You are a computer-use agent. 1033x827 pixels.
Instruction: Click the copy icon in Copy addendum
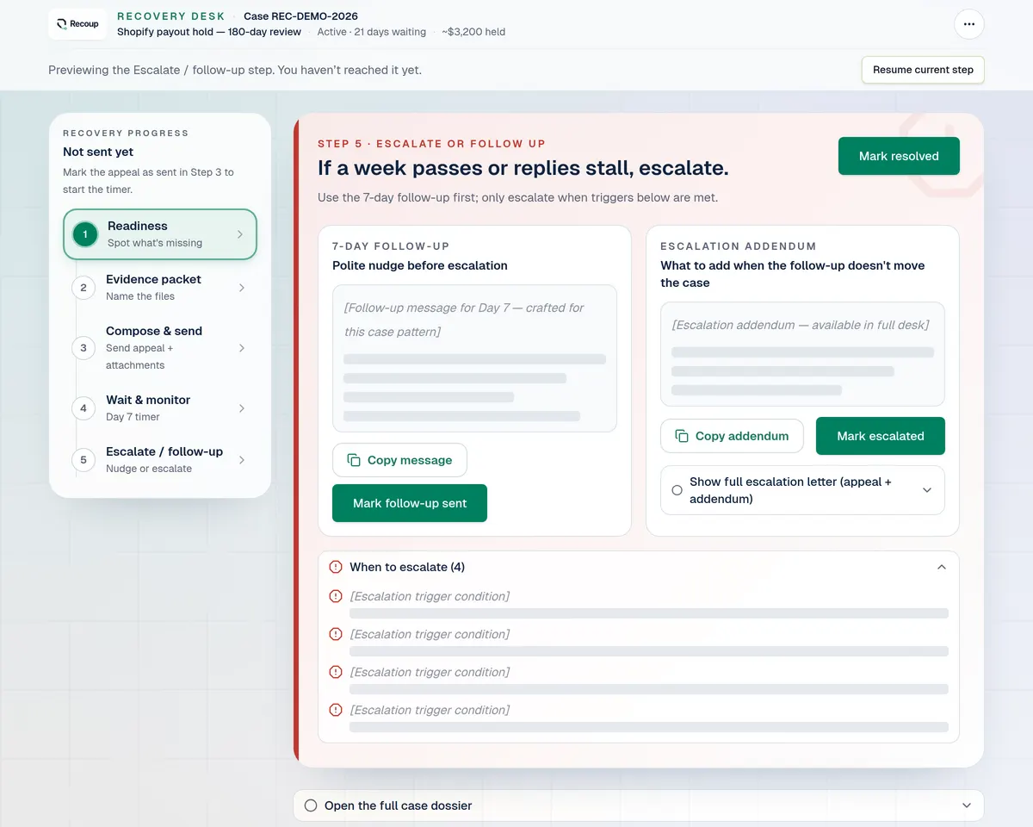point(682,436)
